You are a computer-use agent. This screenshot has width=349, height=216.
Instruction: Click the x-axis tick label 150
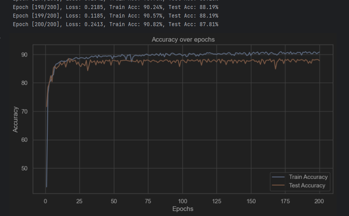251,201
